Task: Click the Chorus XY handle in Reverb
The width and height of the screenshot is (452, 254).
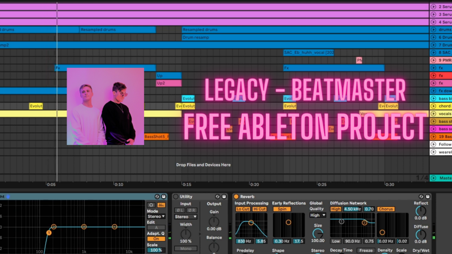Action: (382, 232)
